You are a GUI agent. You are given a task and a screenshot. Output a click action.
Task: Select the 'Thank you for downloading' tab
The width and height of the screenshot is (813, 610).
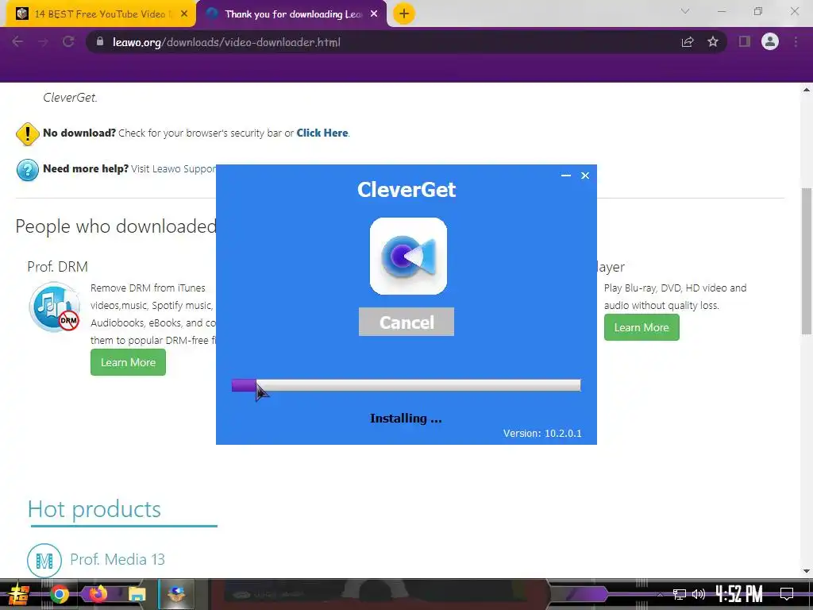pyautogui.click(x=293, y=14)
